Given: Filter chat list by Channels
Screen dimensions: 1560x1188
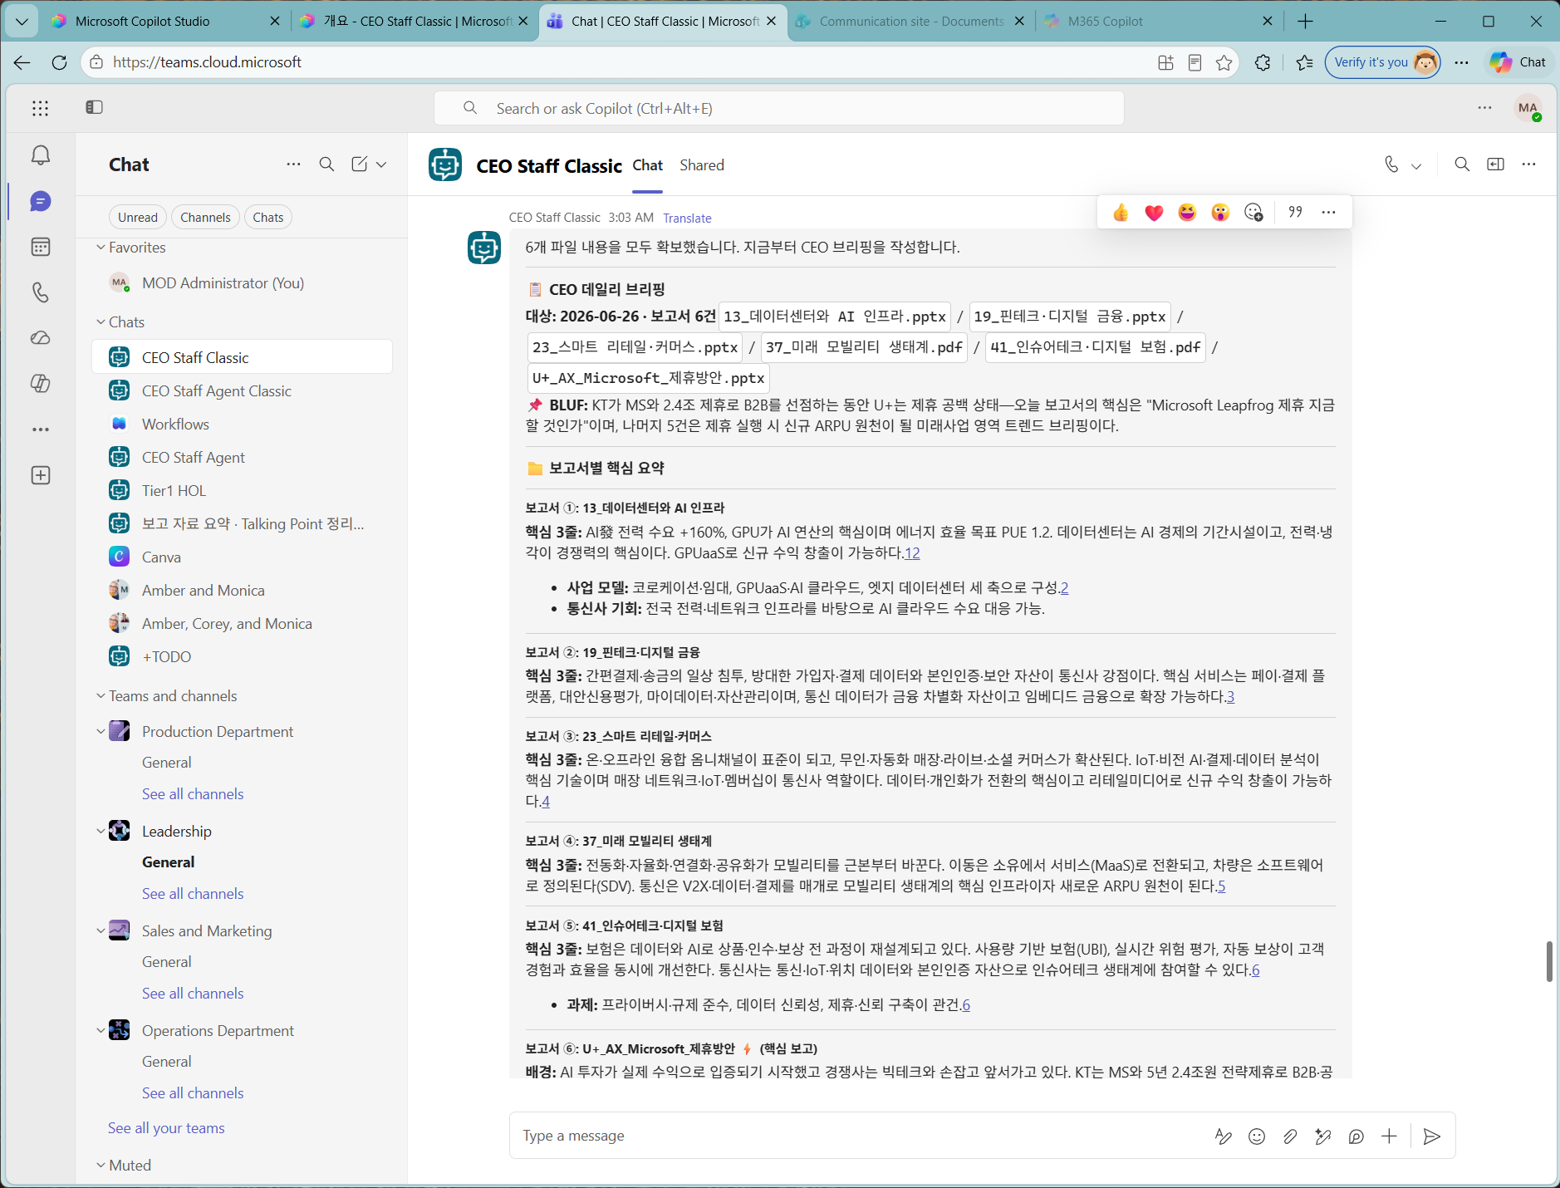Looking at the screenshot, I should tap(205, 218).
